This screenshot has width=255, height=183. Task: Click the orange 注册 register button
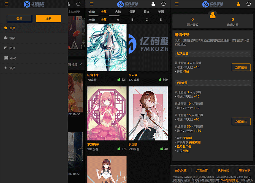(48, 18)
